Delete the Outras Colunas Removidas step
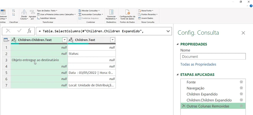 click(183, 106)
